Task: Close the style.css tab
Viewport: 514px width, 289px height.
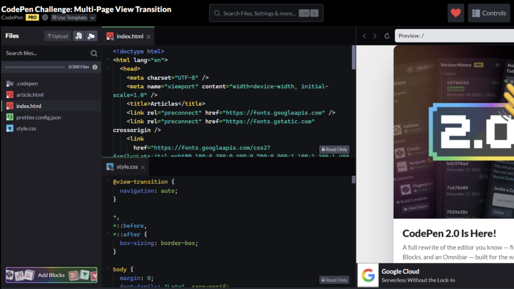Action: click(143, 167)
